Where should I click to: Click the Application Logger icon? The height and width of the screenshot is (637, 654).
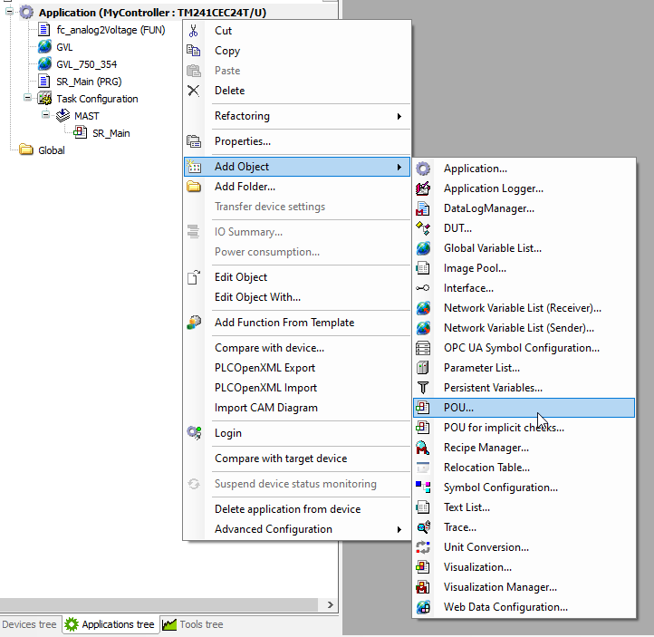(423, 188)
